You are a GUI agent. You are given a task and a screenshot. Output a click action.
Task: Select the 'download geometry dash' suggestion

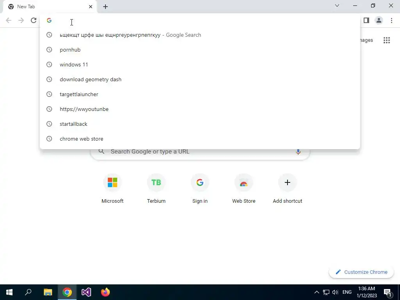(x=200, y=79)
